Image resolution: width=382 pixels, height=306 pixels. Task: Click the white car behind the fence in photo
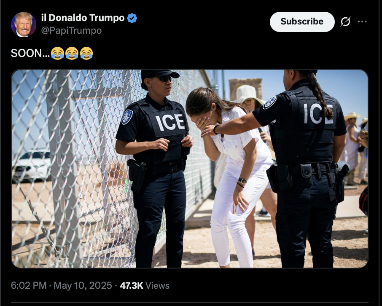31,166
